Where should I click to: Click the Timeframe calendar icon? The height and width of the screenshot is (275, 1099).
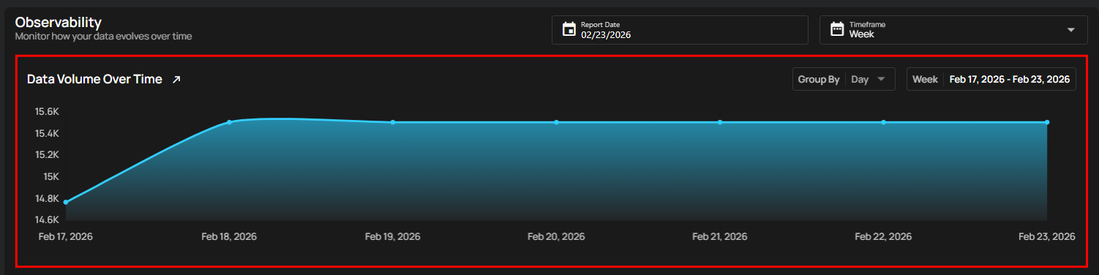click(837, 30)
